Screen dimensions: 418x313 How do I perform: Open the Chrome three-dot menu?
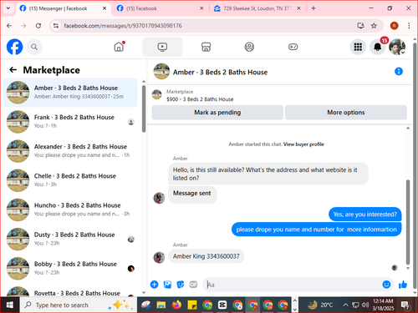(409, 26)
